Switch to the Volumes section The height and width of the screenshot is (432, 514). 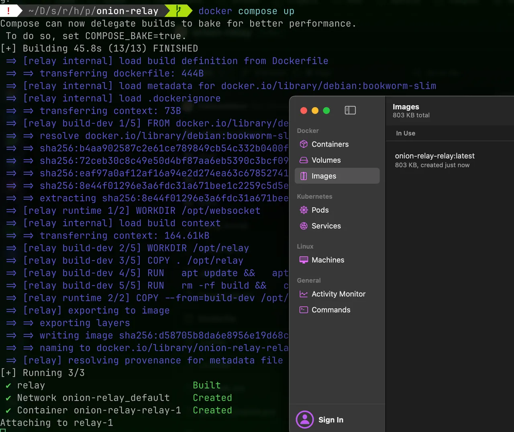click(x=326, y=160)
